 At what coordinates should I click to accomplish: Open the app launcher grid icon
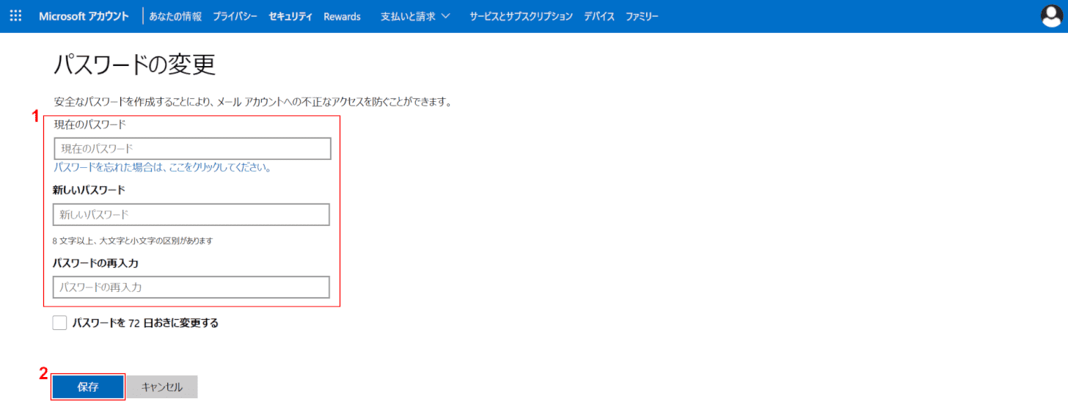click(x=15, y=16)
